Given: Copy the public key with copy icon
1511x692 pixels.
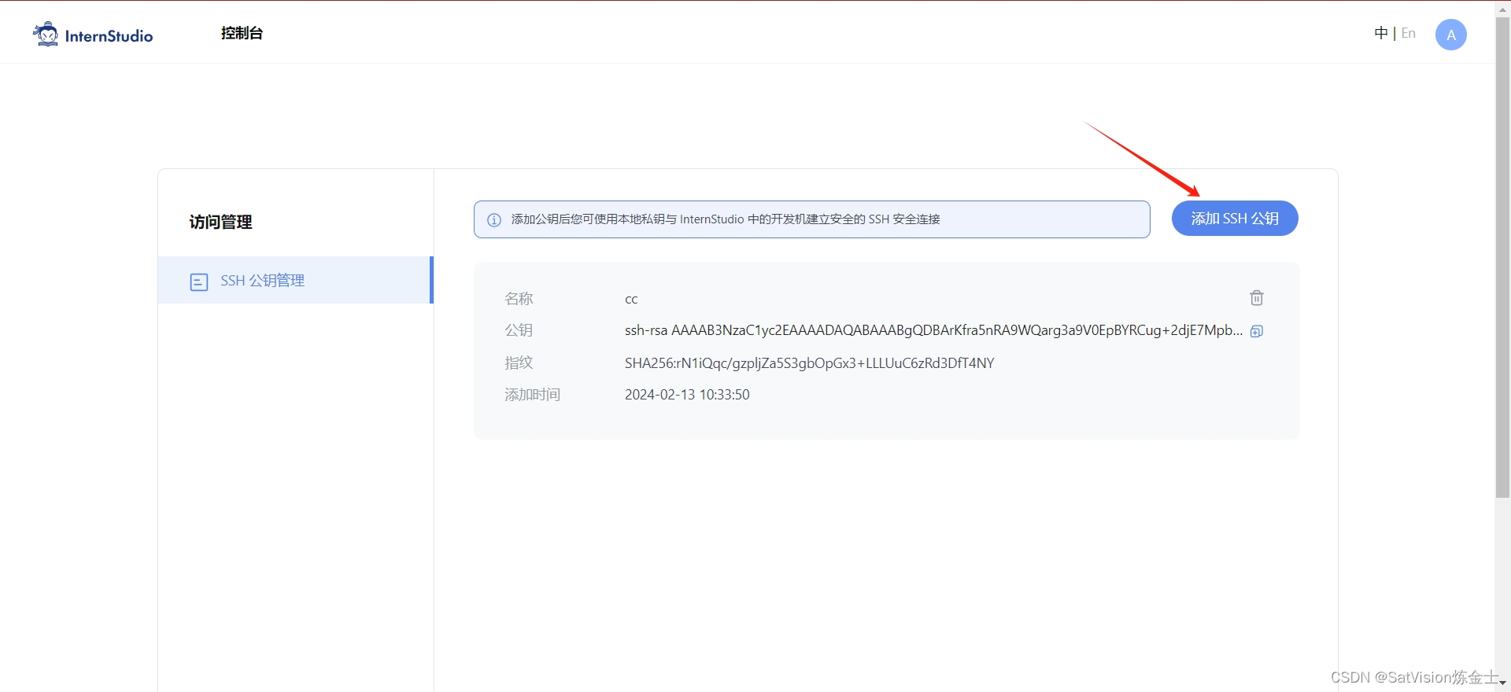Looking at the screenshot, I should tap(1257, 331).
